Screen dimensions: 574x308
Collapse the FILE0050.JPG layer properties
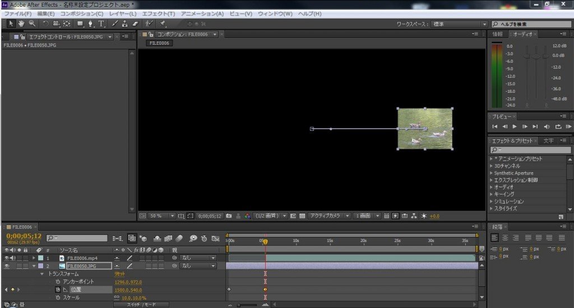coord(34,266)
